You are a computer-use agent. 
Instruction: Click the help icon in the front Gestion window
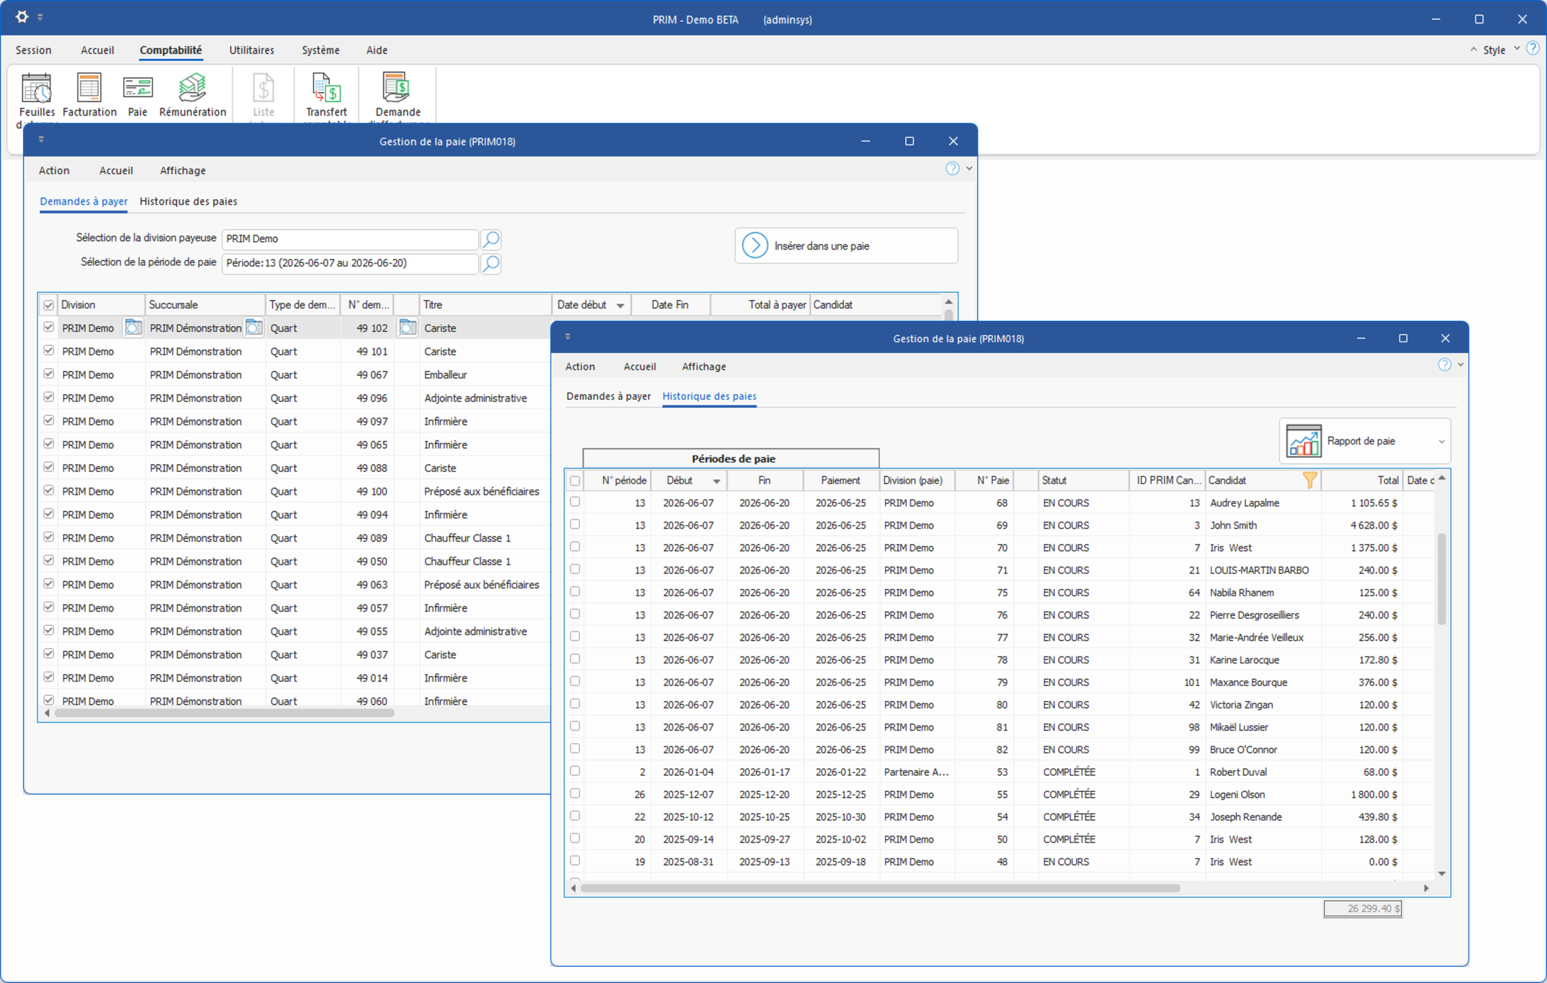click(x=1444, y=365)
